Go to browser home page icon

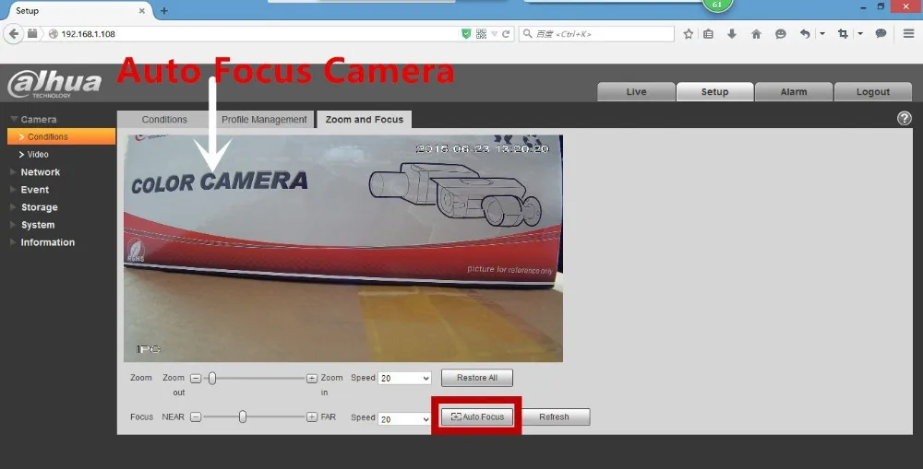click(757, 34)
